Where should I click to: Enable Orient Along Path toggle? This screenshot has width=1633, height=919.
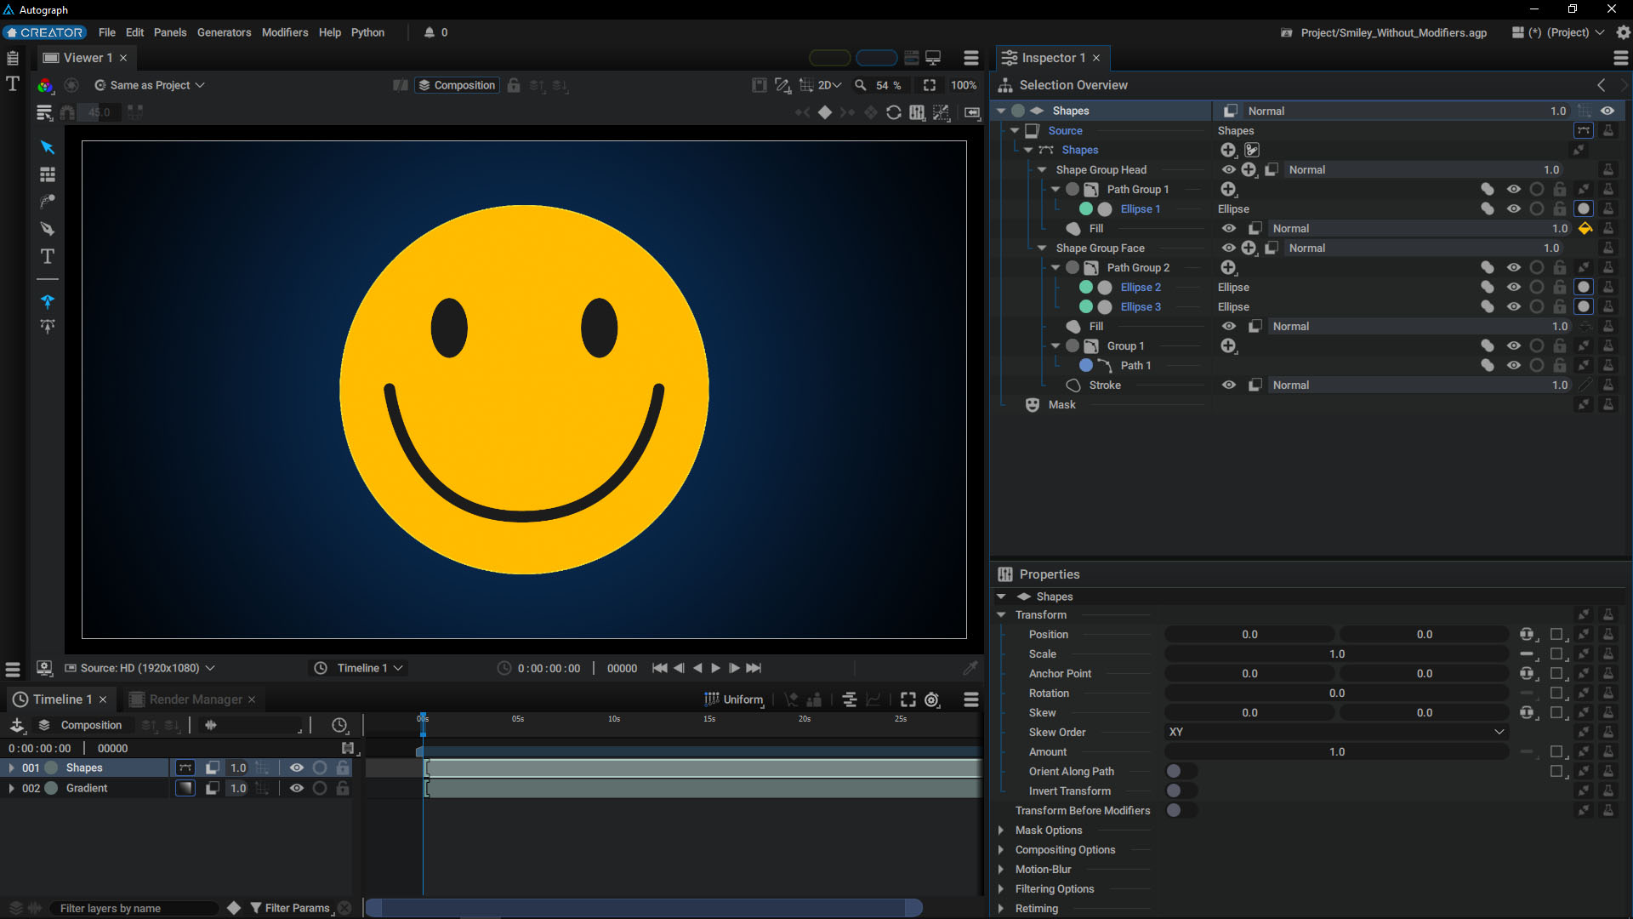click(x=1181, y=771)
